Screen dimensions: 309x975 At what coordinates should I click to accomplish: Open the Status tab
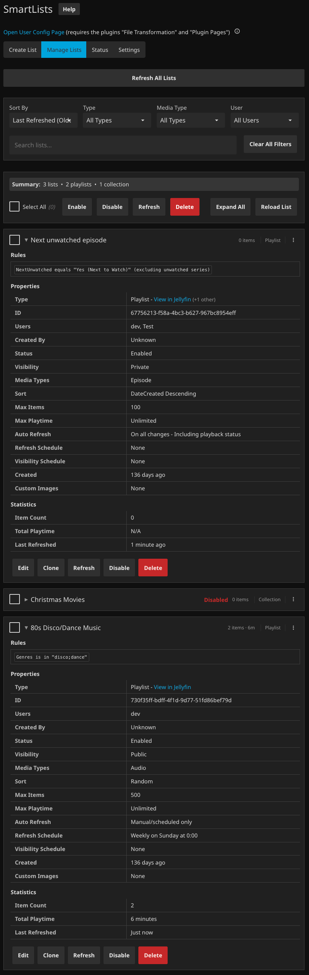[100, 50]
